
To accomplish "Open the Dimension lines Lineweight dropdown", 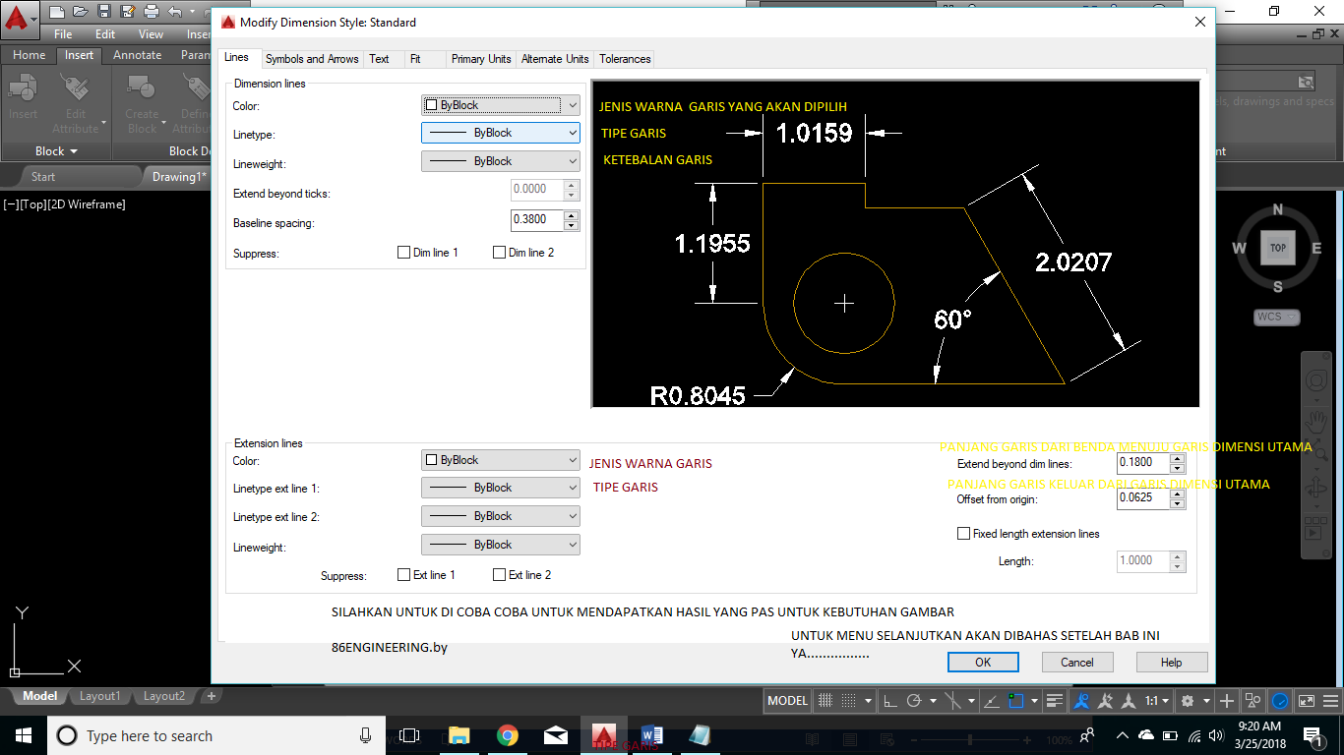I will 501,161.
